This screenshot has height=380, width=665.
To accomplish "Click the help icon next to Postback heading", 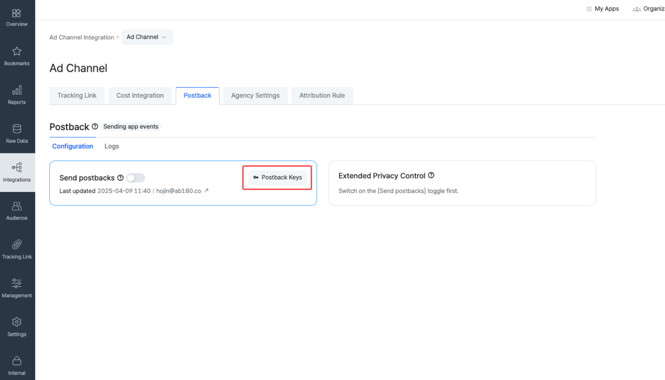I will (95, 127).
